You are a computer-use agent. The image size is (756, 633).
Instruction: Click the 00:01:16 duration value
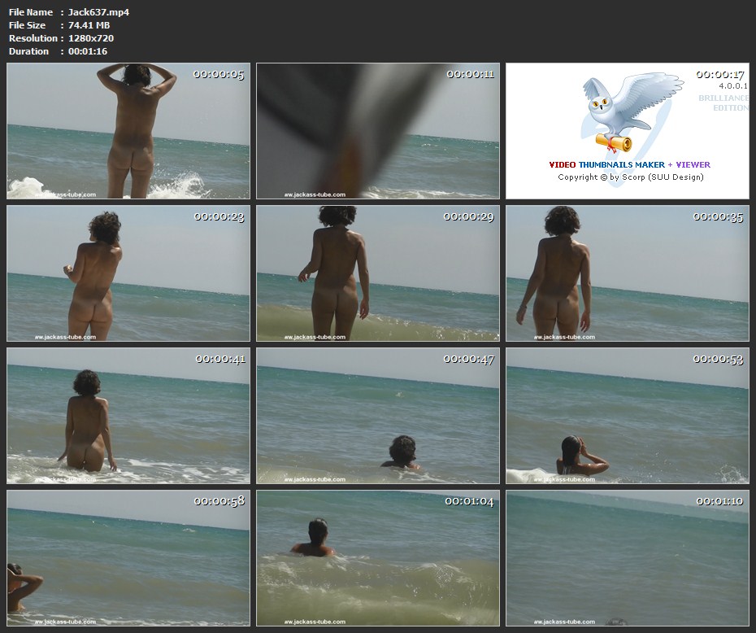tap(88, 51)
